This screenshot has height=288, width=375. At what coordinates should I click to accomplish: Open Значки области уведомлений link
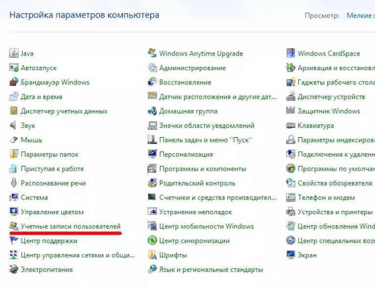207,125
